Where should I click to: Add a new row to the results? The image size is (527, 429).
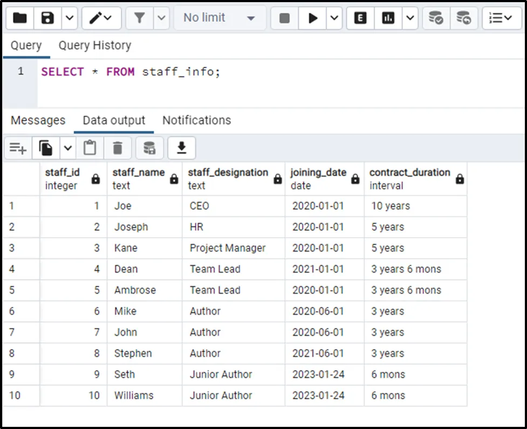[x=18, y=148]
